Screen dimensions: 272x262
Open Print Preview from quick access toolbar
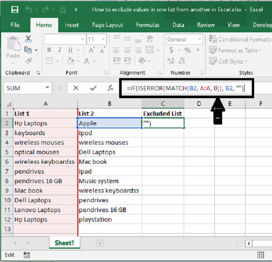[63, 10]
